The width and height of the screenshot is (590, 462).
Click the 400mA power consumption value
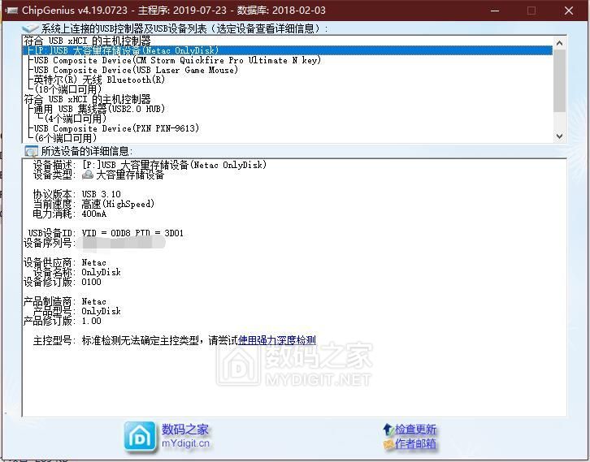click(94, 214)
